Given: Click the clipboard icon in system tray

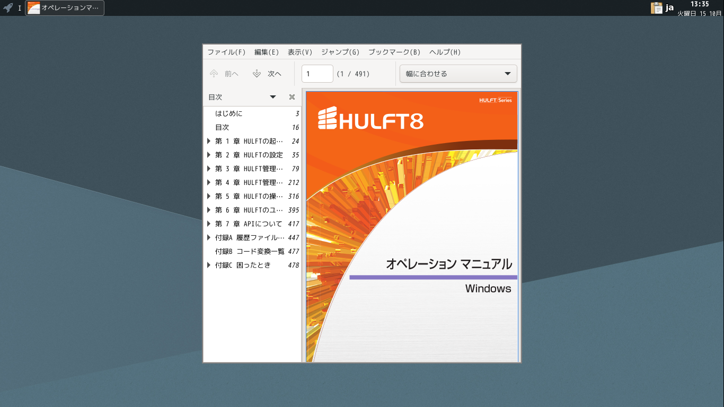Looking at the screenshot, I should 657,8.
